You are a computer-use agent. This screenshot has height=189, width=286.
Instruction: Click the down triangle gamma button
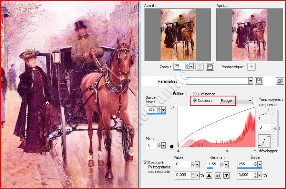(x=226, y=176)
